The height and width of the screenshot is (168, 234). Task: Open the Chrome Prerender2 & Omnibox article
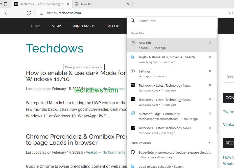[76, 140]
